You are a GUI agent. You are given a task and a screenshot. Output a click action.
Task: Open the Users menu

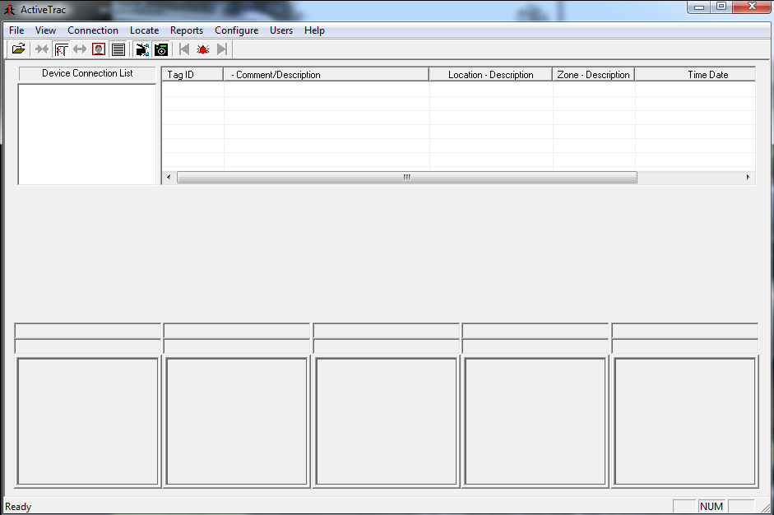[280, 30]
